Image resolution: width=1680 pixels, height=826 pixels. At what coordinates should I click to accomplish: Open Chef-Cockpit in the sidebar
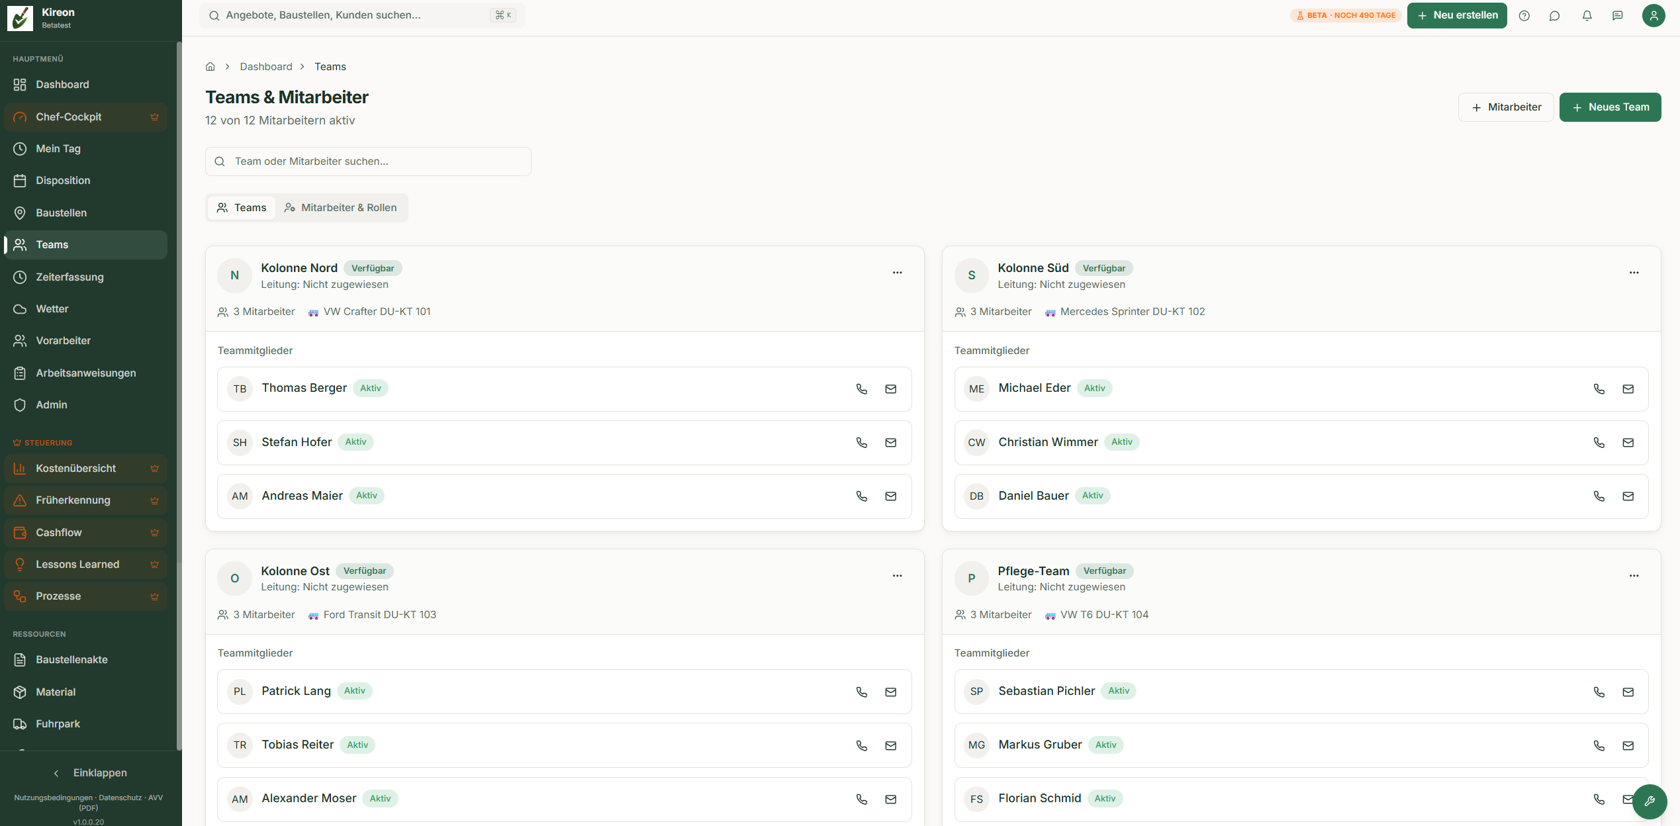[x=86, y=117]
